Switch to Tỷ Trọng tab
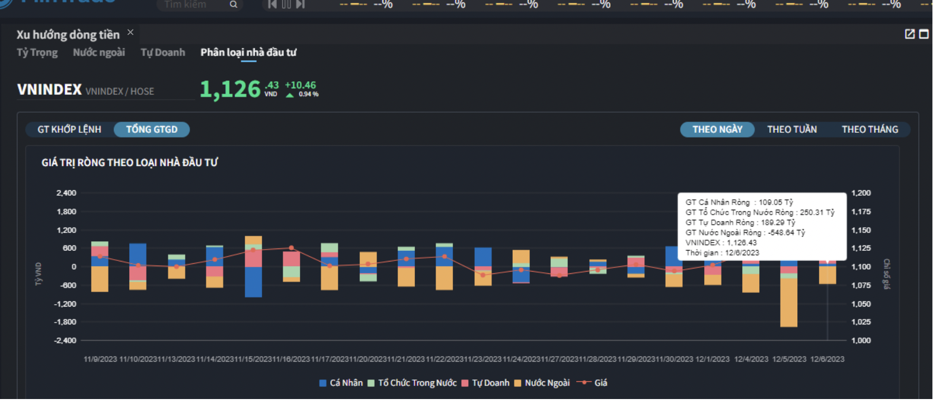The width and height of the screenshot is (933, 402). (x=37, y=53)
